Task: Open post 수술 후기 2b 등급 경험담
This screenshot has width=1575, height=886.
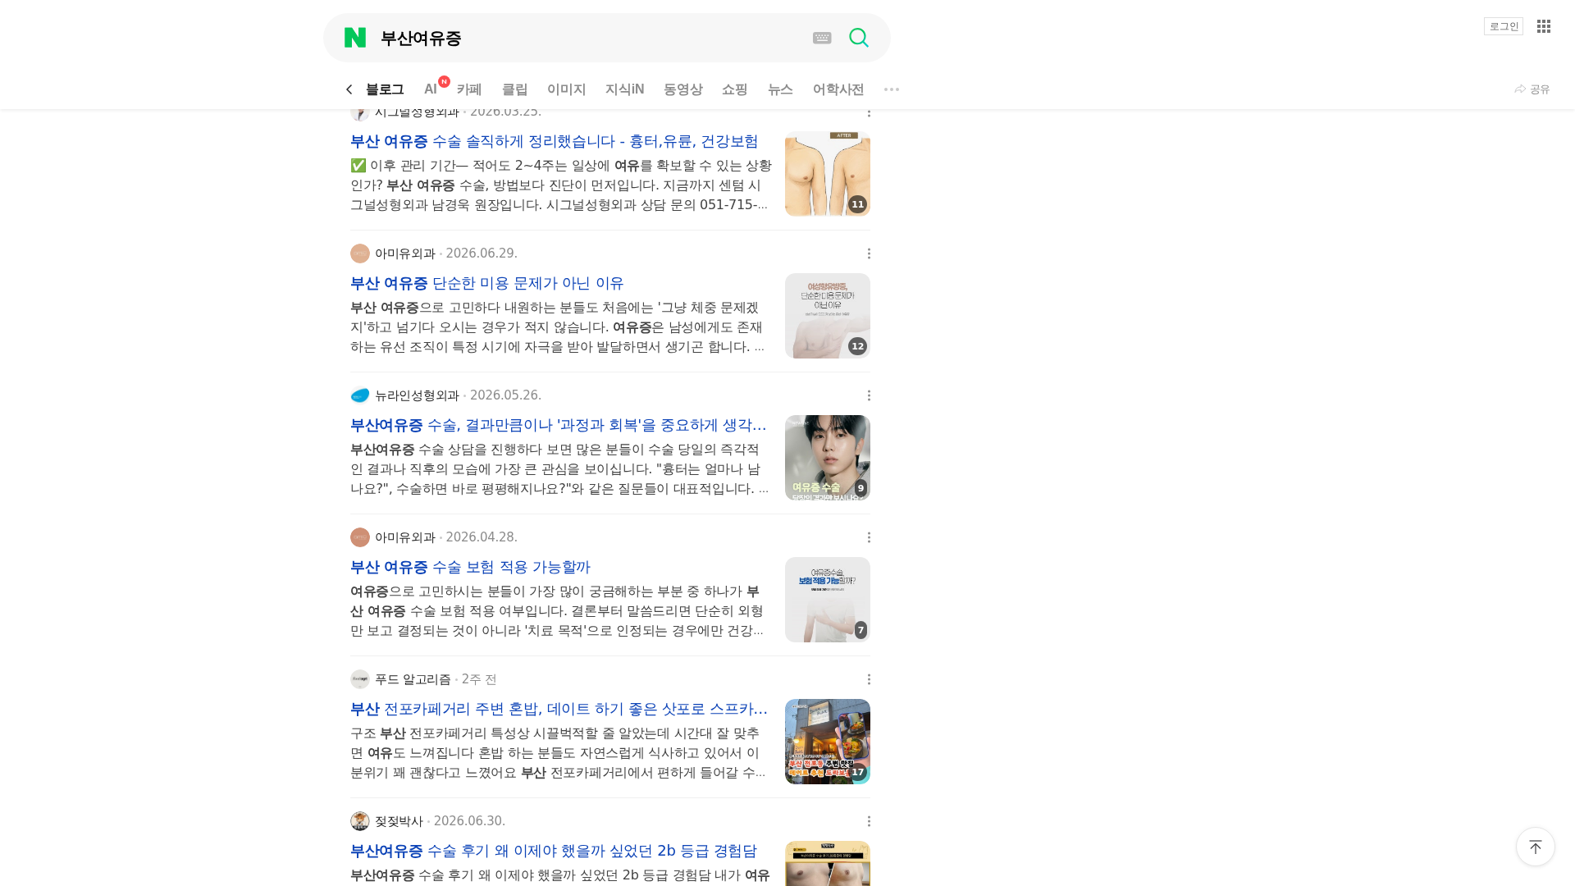Action: 554,852
